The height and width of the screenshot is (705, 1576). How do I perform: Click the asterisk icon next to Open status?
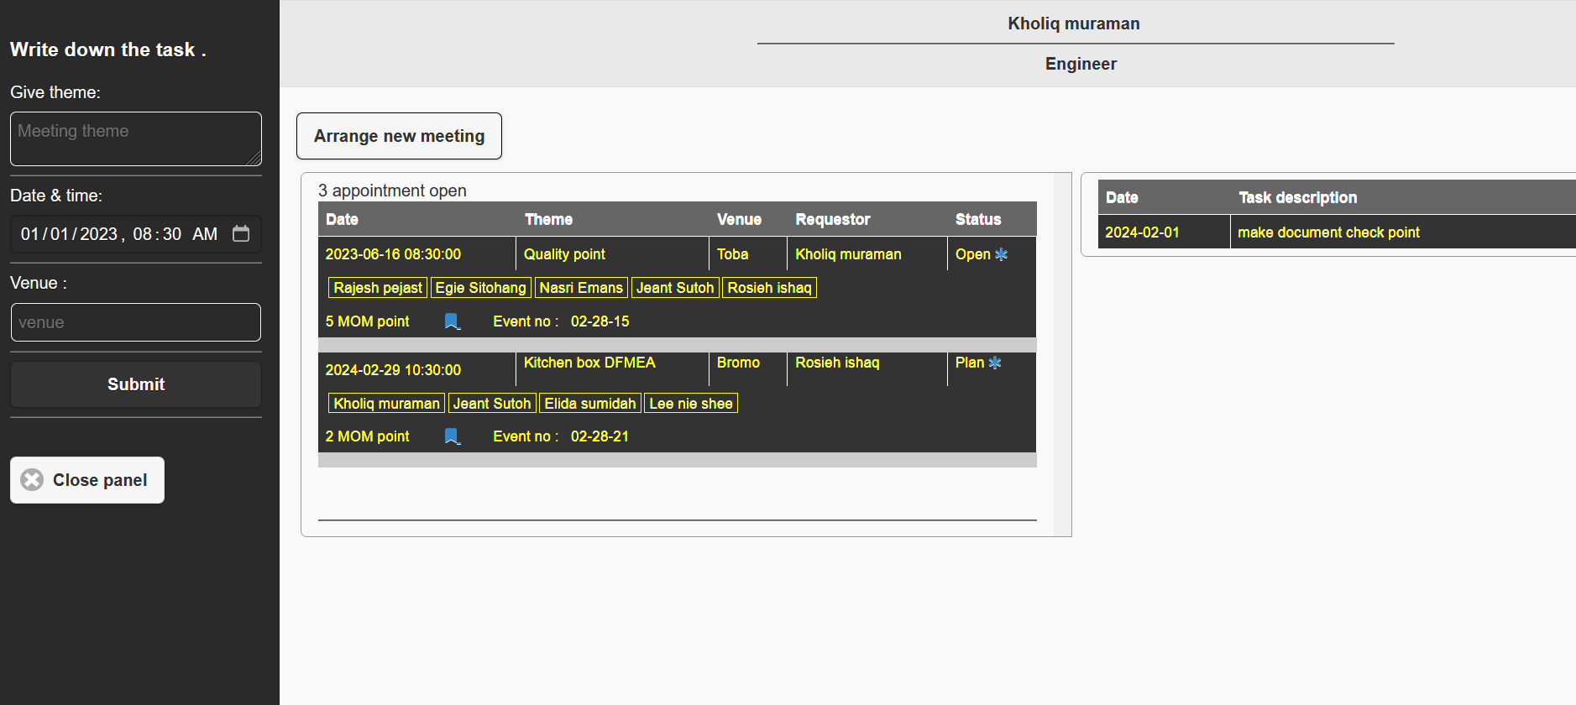coord(1001,254)
